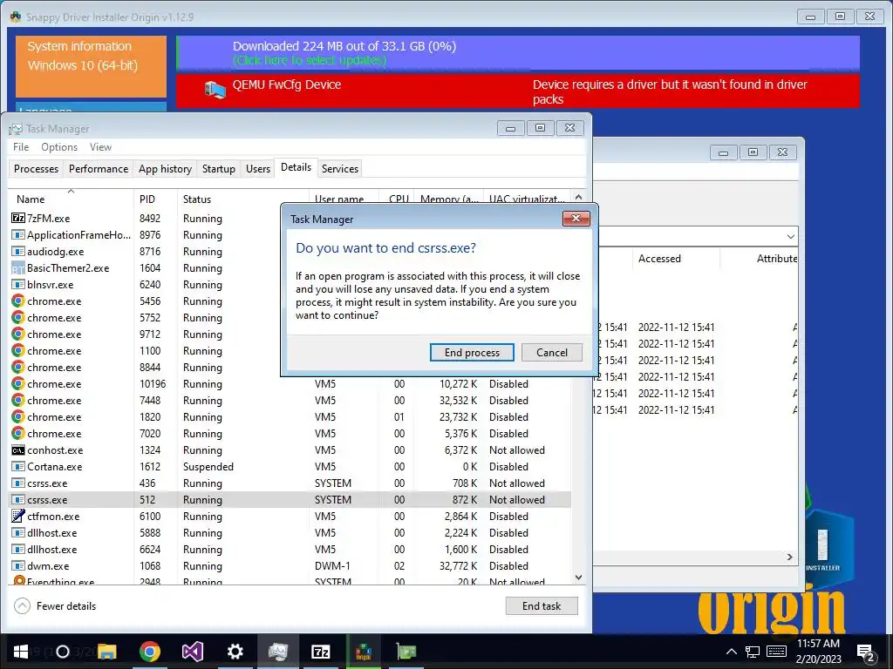Click Suspended status of Cortana.exe
The image size is (893, 669).
point(208,467)
